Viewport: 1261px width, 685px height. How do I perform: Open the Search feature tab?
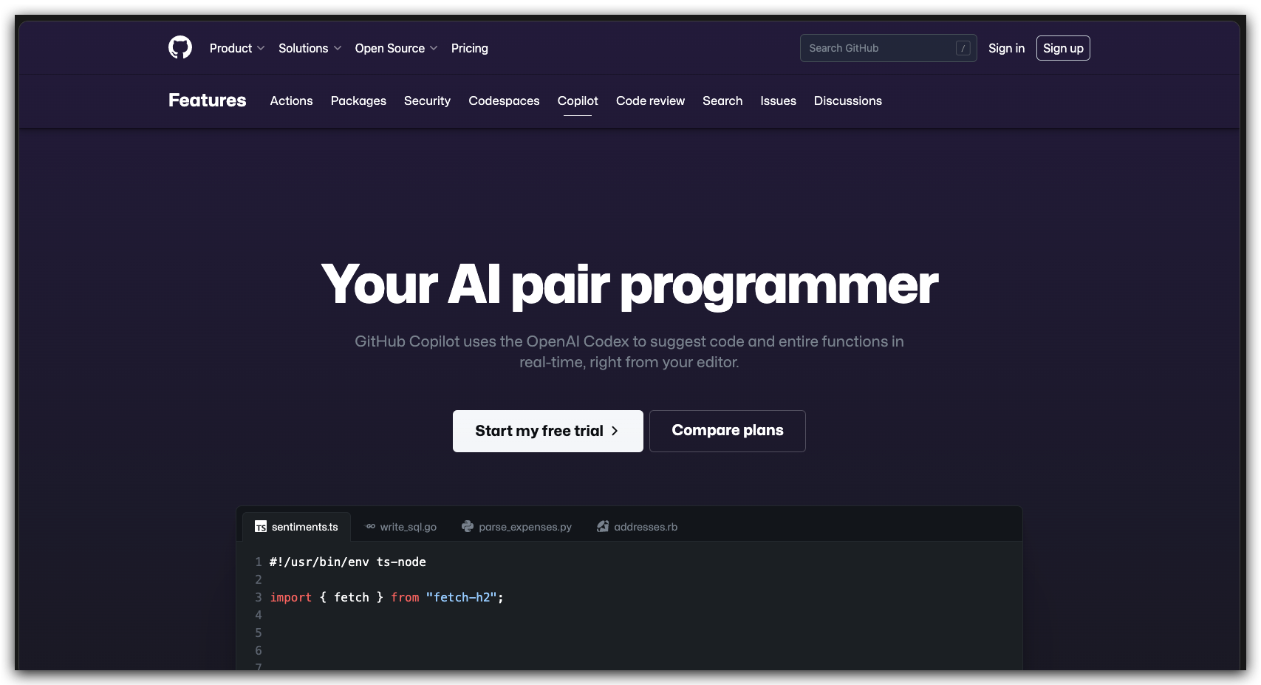722,100
